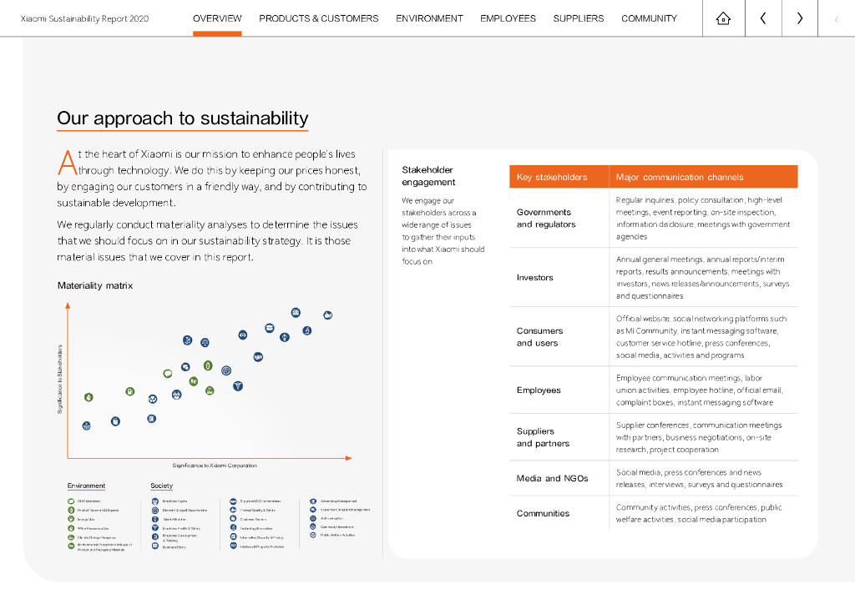Click 'Xiaomi Sustainability Report 2020' title text
Viewport: 855px width, 604px height.
click(x=84, y=18)
